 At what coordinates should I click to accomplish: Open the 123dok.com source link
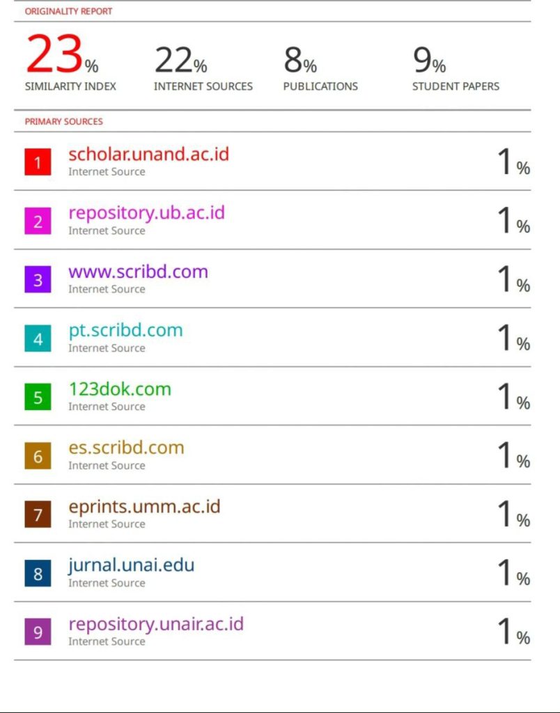point(120,389)
